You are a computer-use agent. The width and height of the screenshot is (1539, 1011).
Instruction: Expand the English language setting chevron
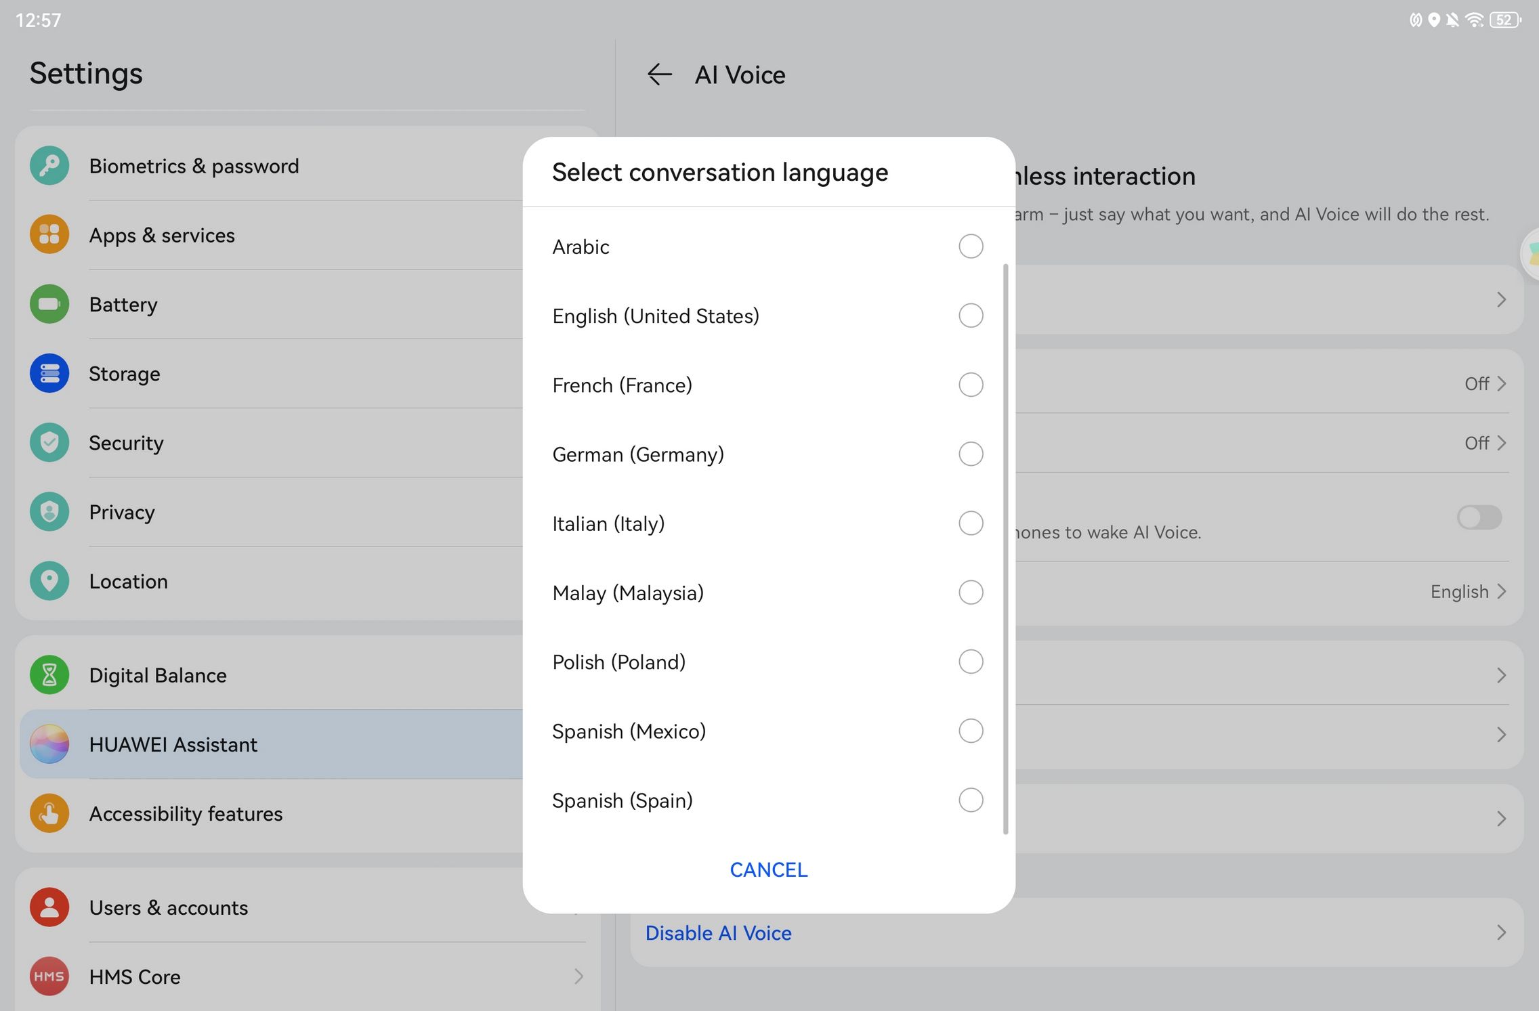tap(1502, 592)
